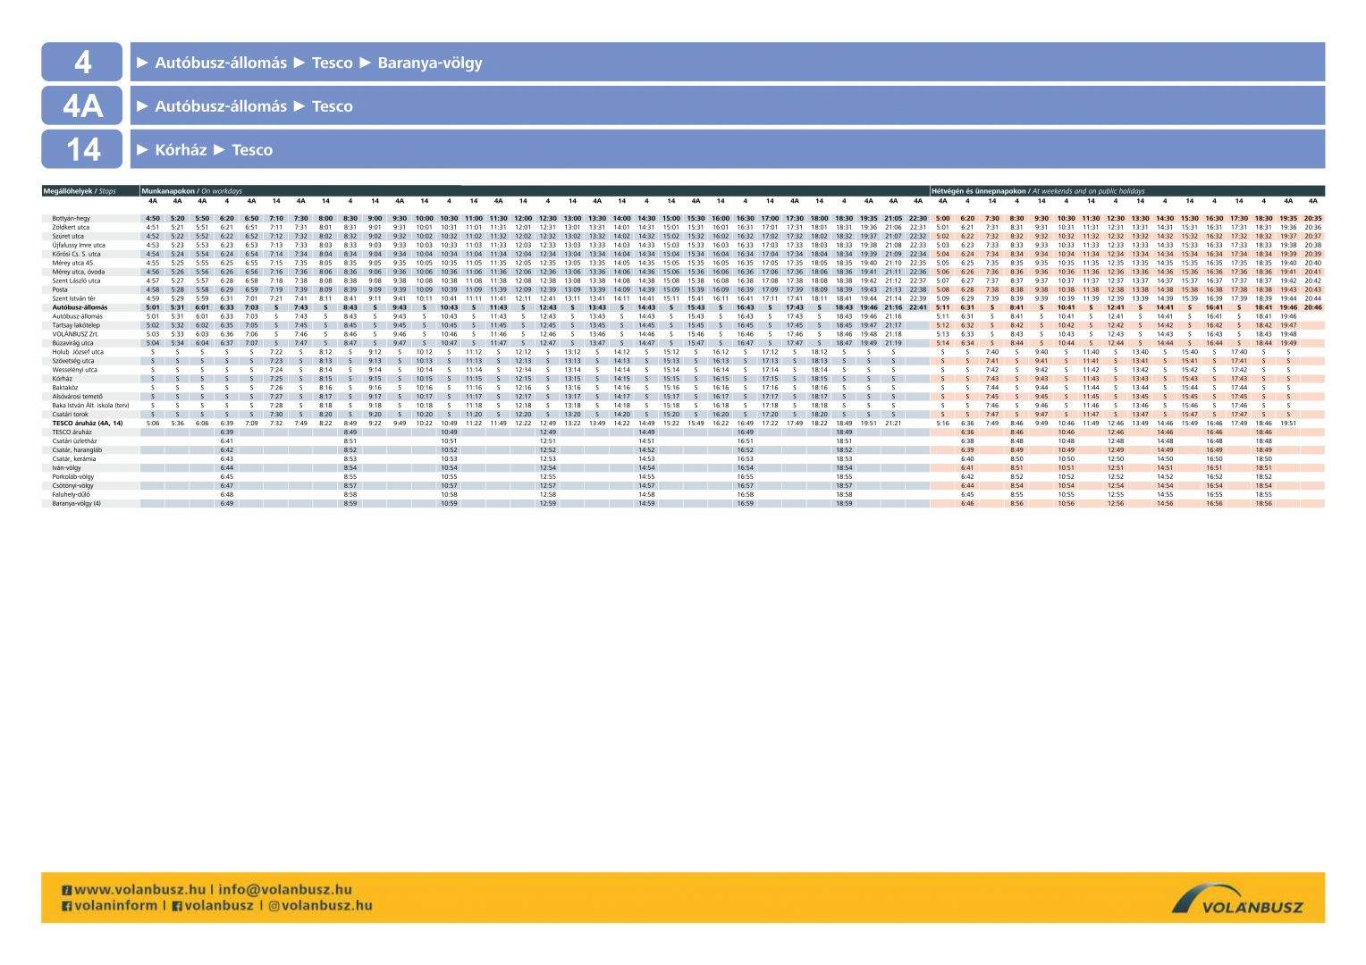Screen dimensions: 1366x965
Task: Select the Iván-völgy stop name
Action: 67,468
